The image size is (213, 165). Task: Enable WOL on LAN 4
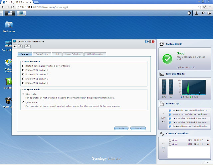(23, 83)
